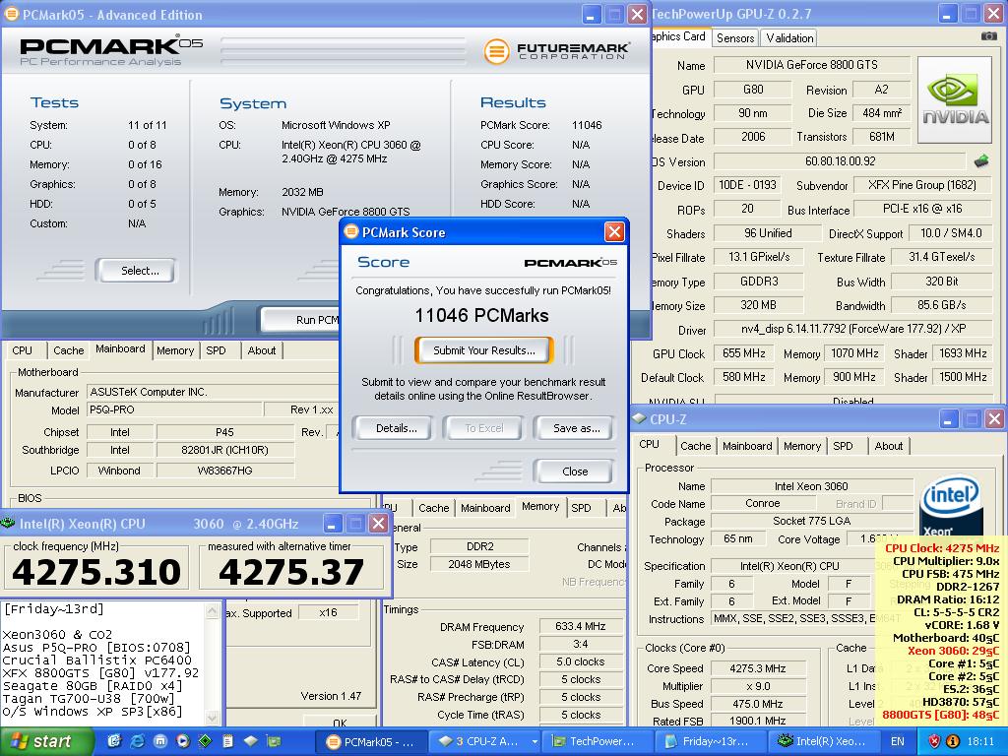Click the PCMark Score dialog title icon

point(351,232)
